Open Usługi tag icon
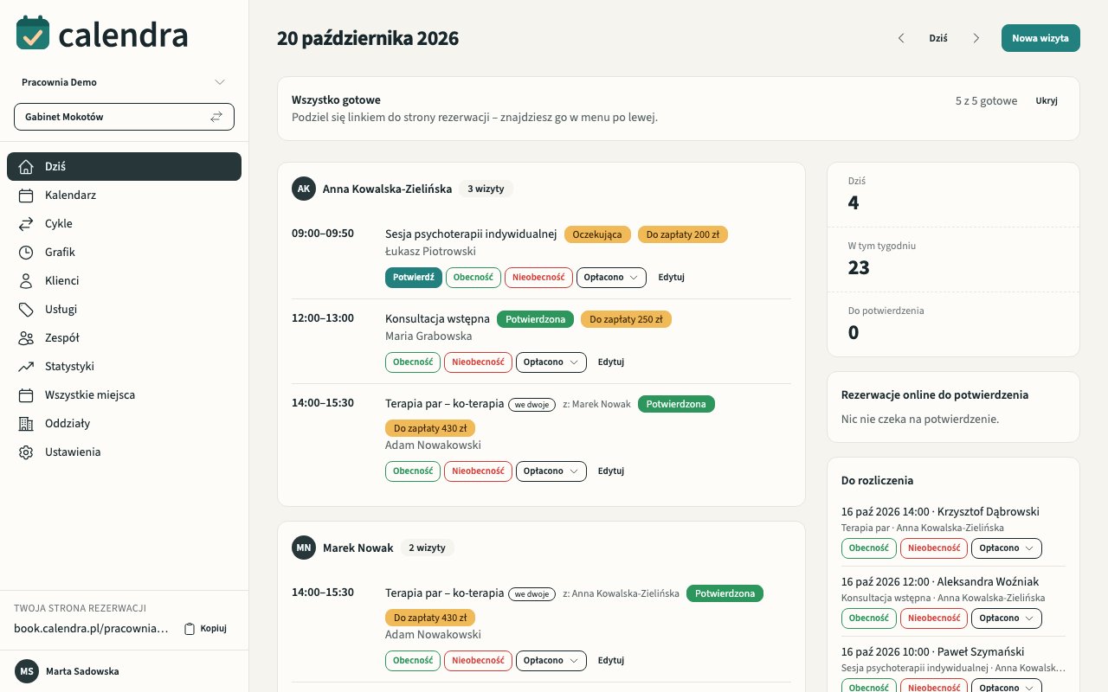The height and width of the screenshot is (692, 1108). click(26, 310)
